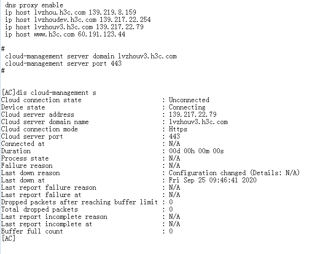Click the "Connecting" device state value
Image resolution: width=315 pixels, height=254 pixels.
pyautogui.click(x=187, y=107)
